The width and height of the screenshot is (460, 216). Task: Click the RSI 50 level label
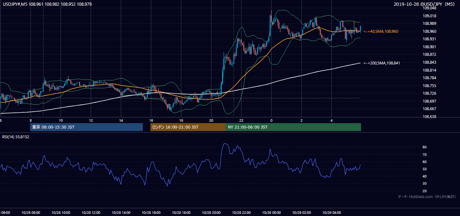pos(424,169)
